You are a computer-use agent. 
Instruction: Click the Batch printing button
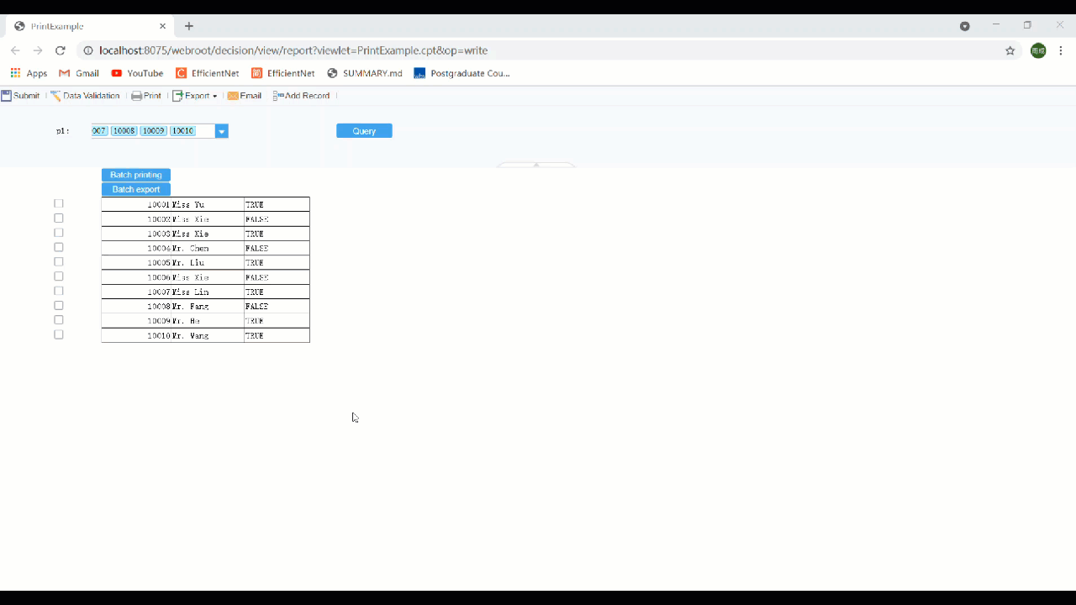click(135, 174)
